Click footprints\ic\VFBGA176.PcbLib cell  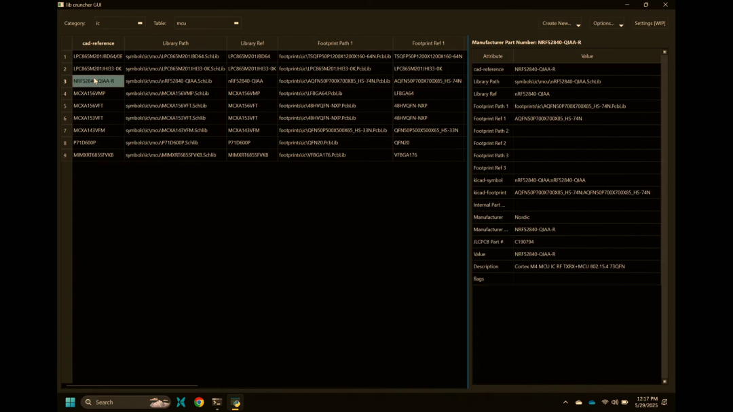pos(335,155)
